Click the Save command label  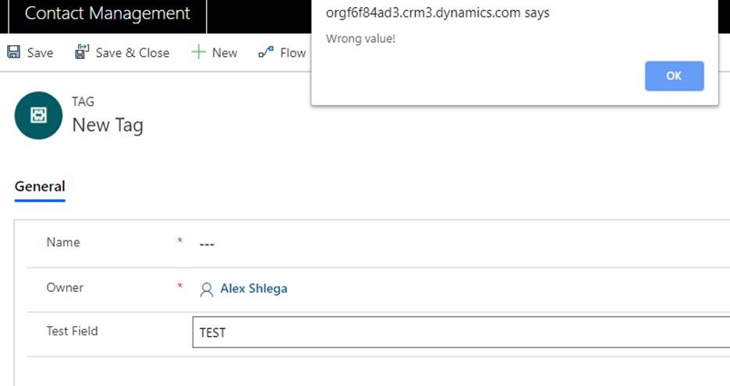pos(40,53)
